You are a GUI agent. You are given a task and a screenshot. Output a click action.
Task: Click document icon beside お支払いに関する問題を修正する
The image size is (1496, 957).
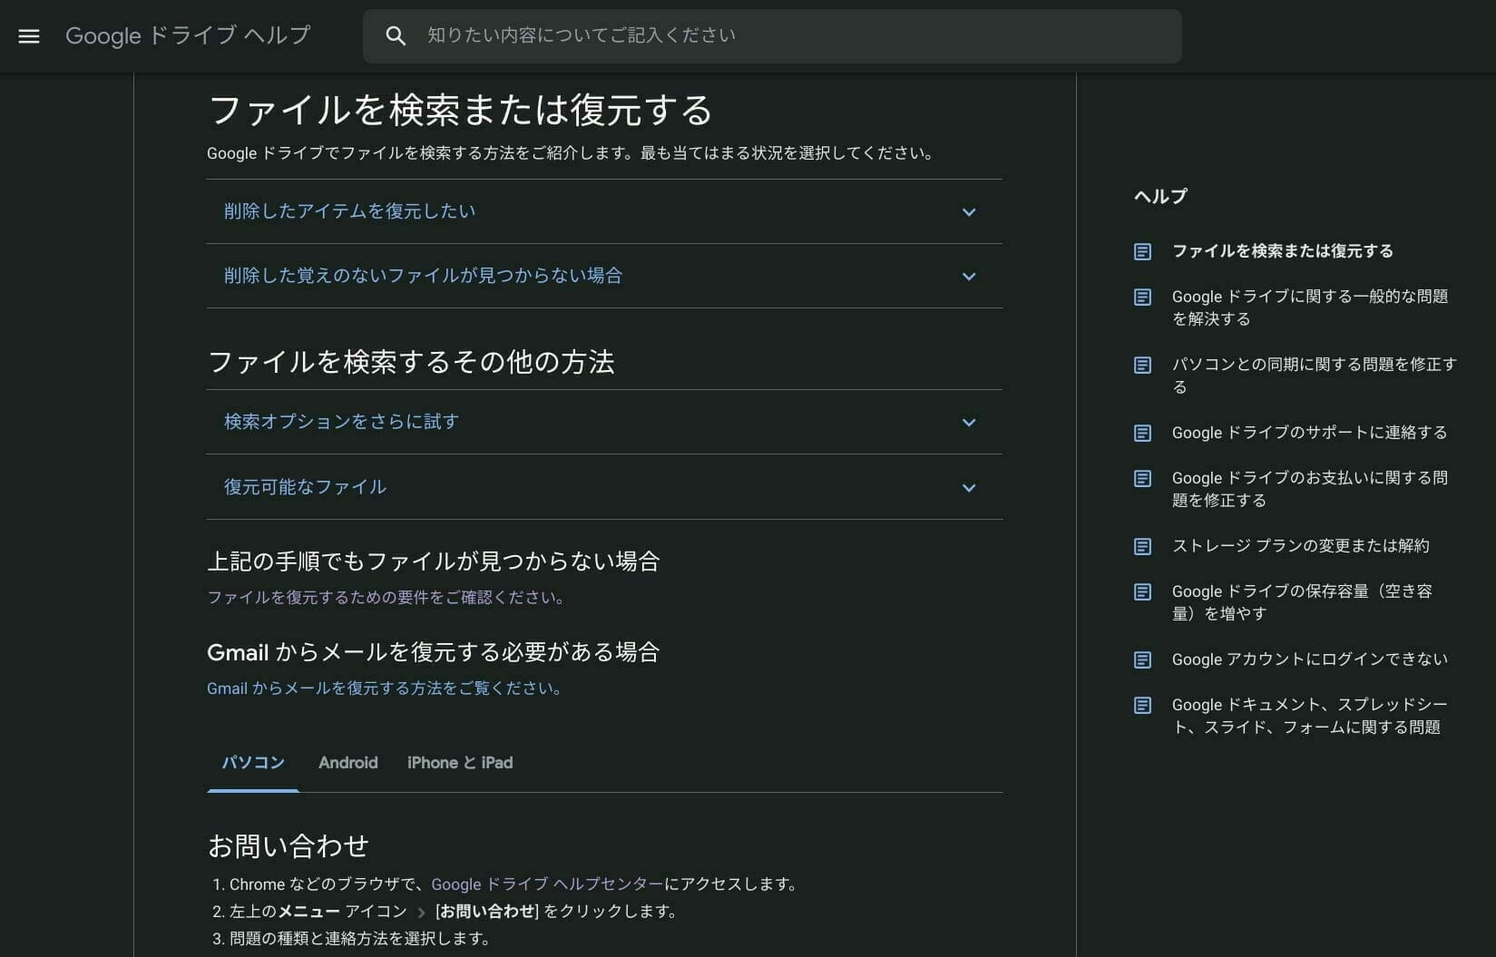click(1143, 478)
